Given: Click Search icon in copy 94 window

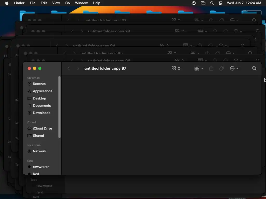Looking at the screenshot, I should [242, 45].
